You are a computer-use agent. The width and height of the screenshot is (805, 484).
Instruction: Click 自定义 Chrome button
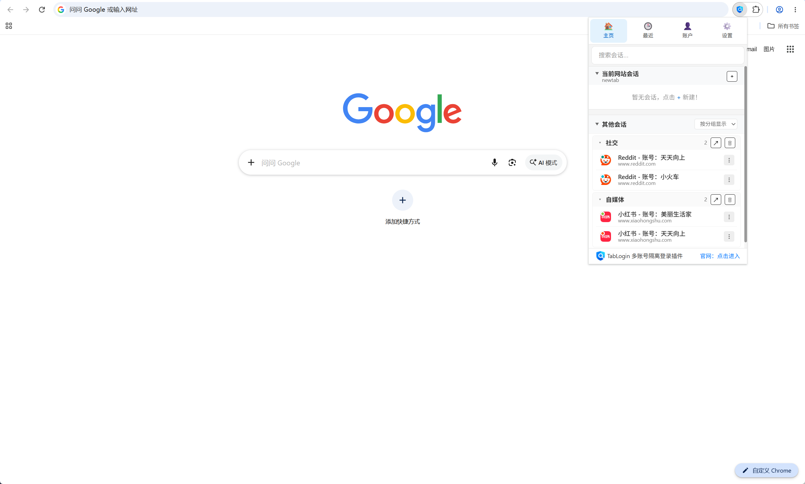pyautogui.click(x=767, y=470)
